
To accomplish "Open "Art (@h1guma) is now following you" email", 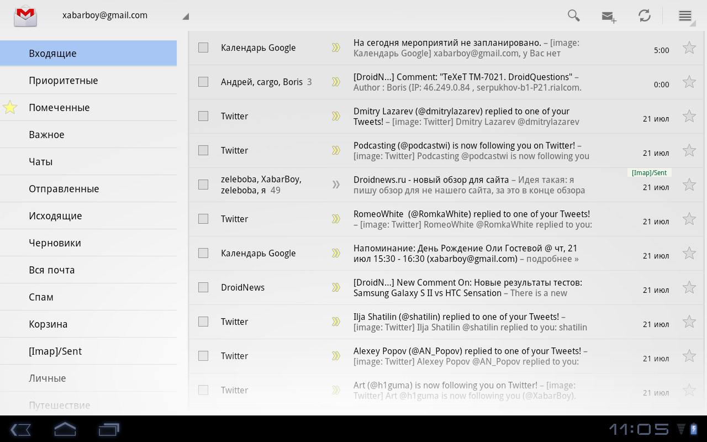I will (x=446, y=390).
